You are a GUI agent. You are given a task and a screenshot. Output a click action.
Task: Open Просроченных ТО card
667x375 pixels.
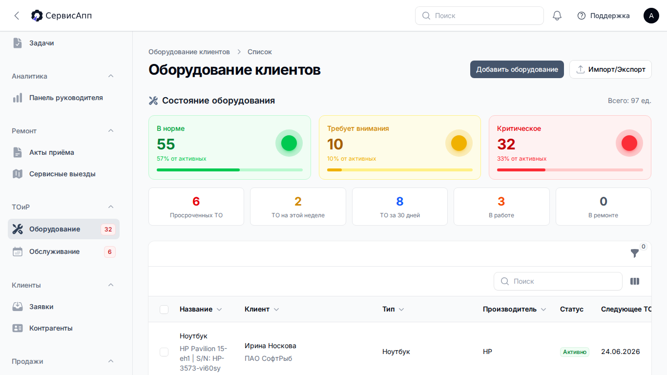[x=196, y=207]
